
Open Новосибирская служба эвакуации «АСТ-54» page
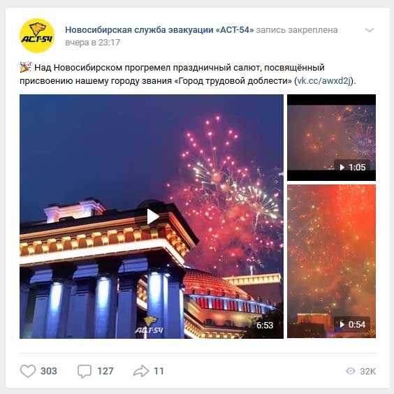[159, 30]
